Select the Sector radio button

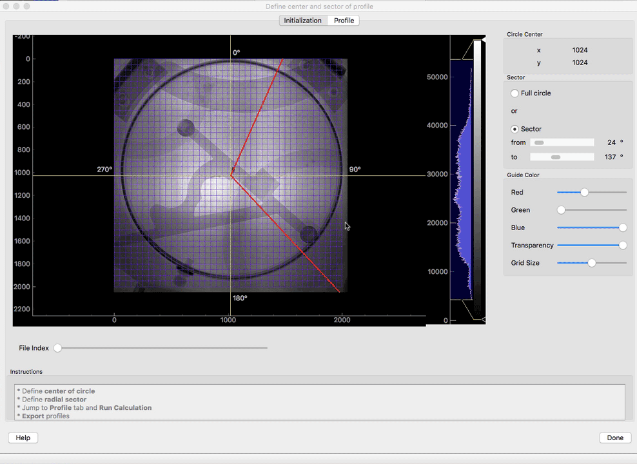514,129
